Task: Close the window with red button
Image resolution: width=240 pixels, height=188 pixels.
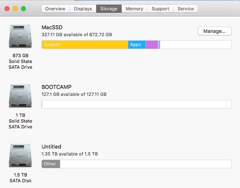Action: 7,9
